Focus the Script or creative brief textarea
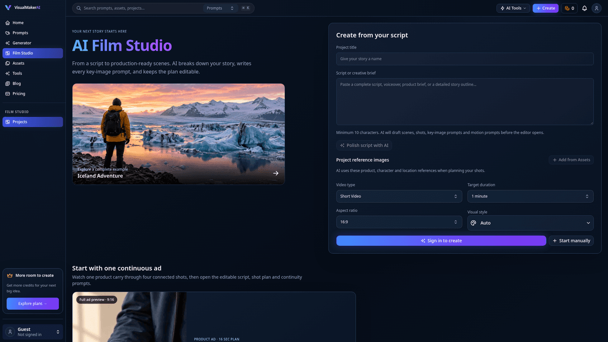 click(465, 101)
